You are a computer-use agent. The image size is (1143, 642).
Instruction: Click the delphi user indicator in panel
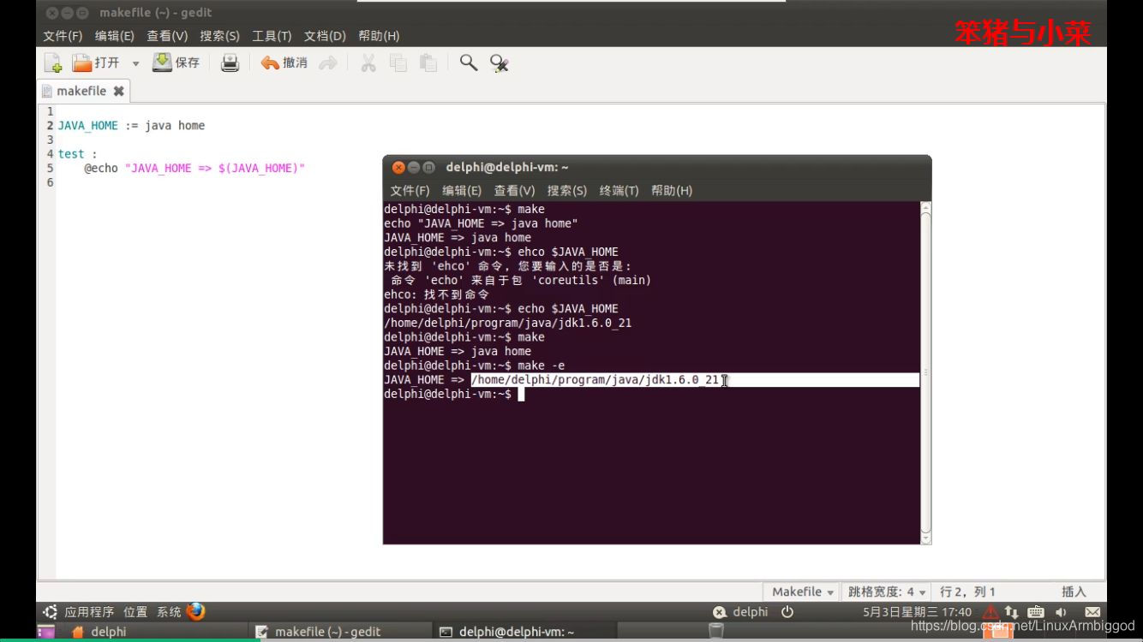pos(741,612)
